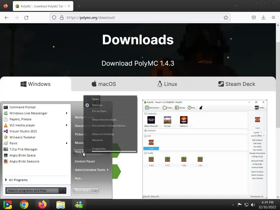Open Firefox downloads panel icon

coord(263,17)
